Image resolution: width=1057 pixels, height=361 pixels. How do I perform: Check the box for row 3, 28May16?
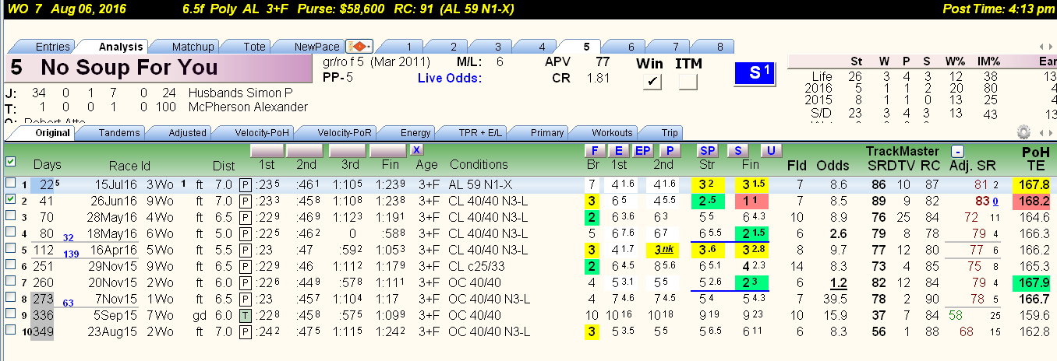click(10, 214)
